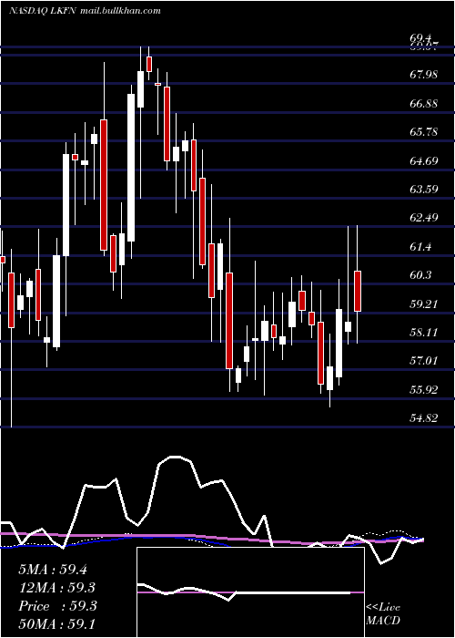Screen dimensions: 455x638
Task: Click the 64.69 price axis label
Action: pos(424,160)
